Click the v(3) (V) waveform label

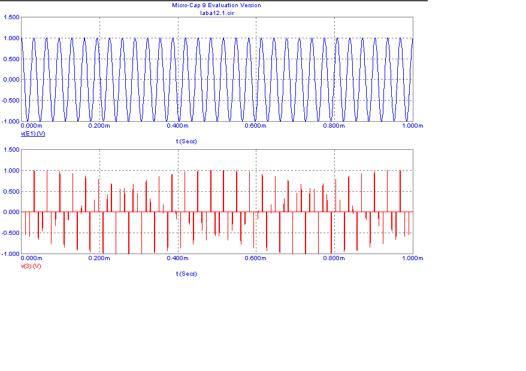(31, 266)
